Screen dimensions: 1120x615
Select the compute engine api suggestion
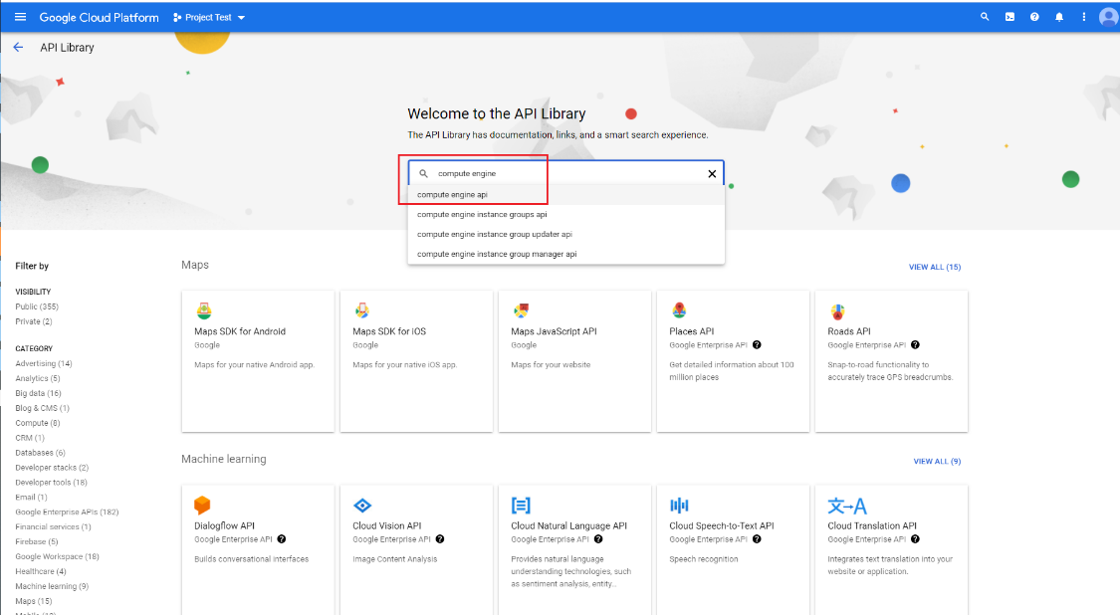pyautogui.click(x=454, y=195)
